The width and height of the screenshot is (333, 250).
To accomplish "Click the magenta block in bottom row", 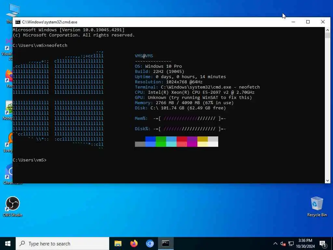I will coord(192,144).
